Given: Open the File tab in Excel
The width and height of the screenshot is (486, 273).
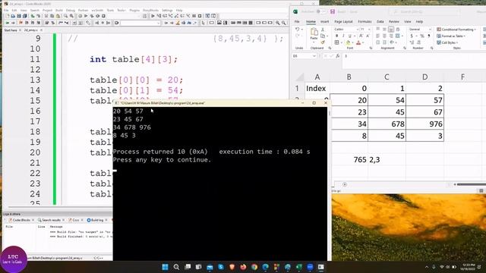Looking at the screenshot, I should click(x=297, y=22).
